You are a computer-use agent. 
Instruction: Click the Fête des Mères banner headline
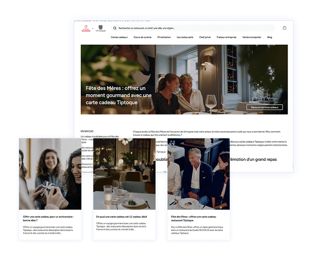pos(119,95)
